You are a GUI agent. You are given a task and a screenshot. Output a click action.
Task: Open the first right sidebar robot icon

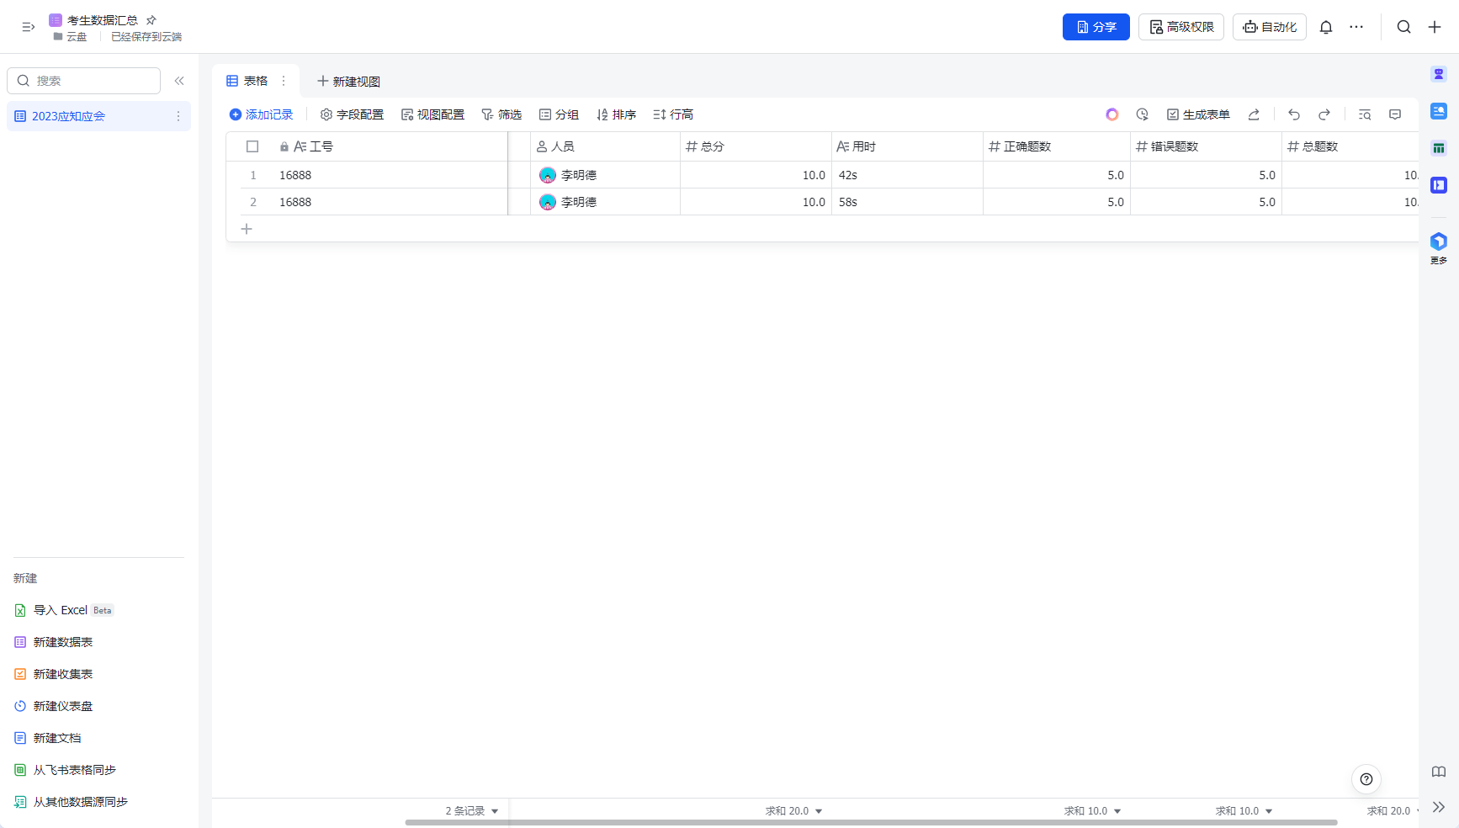coord(1439,74)
